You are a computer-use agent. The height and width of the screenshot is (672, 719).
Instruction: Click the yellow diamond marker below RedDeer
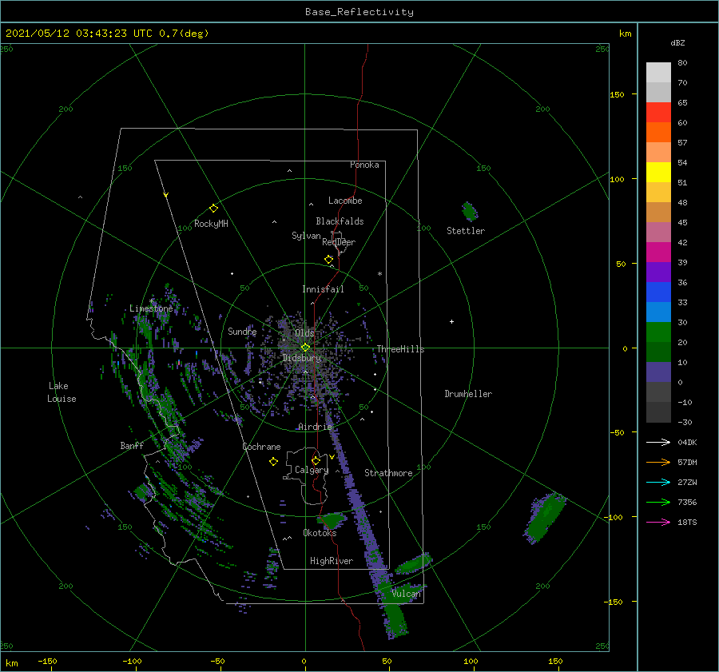tap(328, 259)
